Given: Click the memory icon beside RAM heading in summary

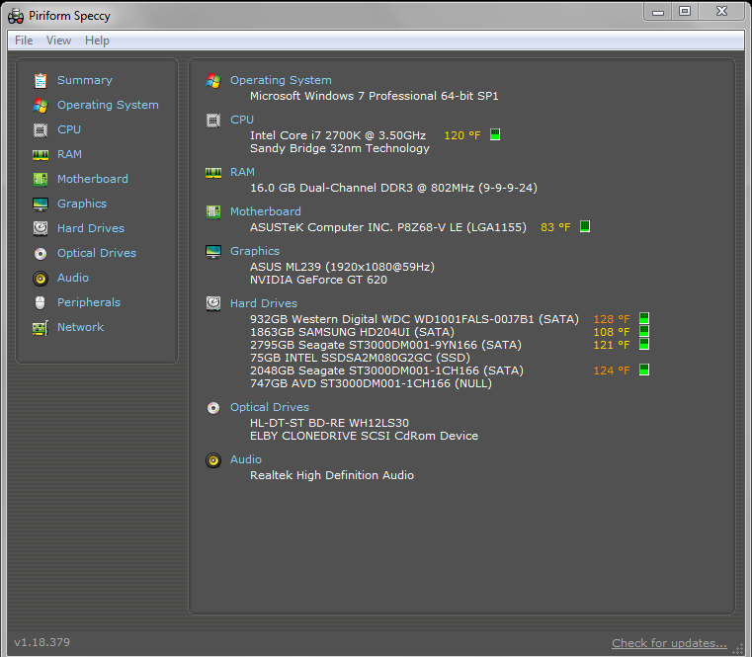Looking at the screenshot, I should [x=213, y=173].
